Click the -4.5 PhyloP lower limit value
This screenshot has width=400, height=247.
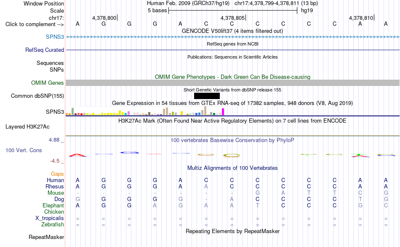point(55,161)
